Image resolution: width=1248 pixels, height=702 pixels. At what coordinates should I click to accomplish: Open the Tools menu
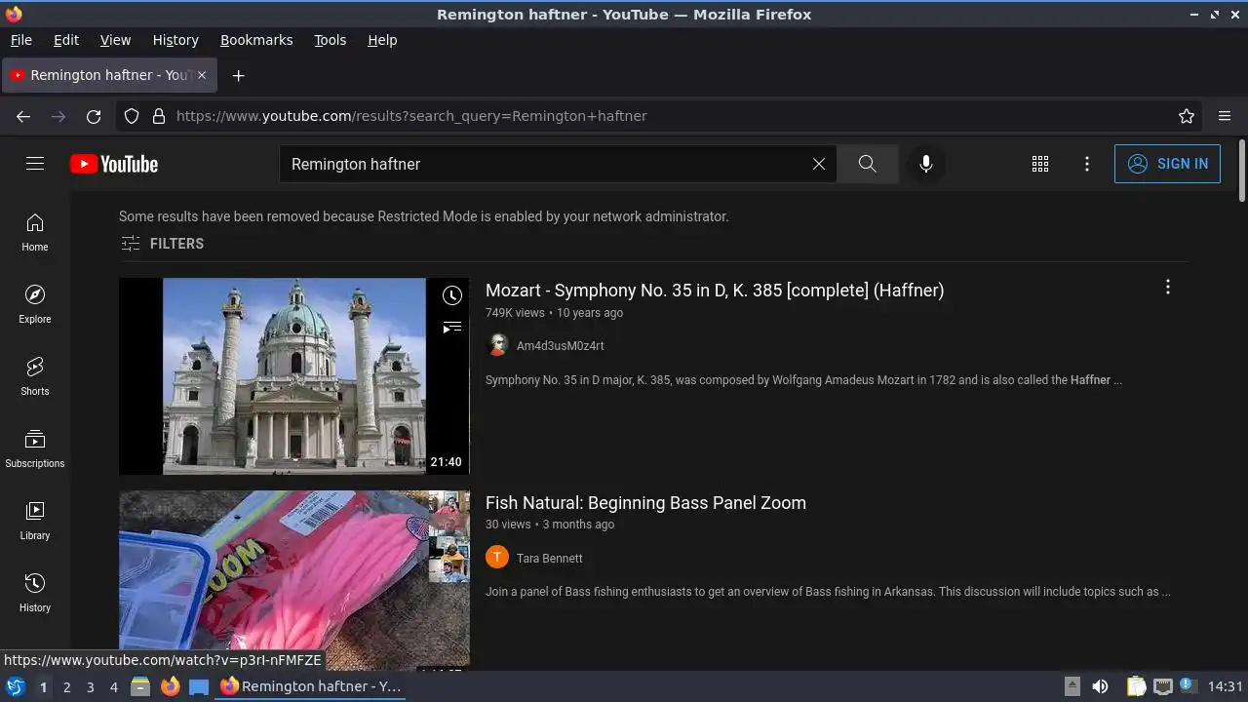point(330,40)
